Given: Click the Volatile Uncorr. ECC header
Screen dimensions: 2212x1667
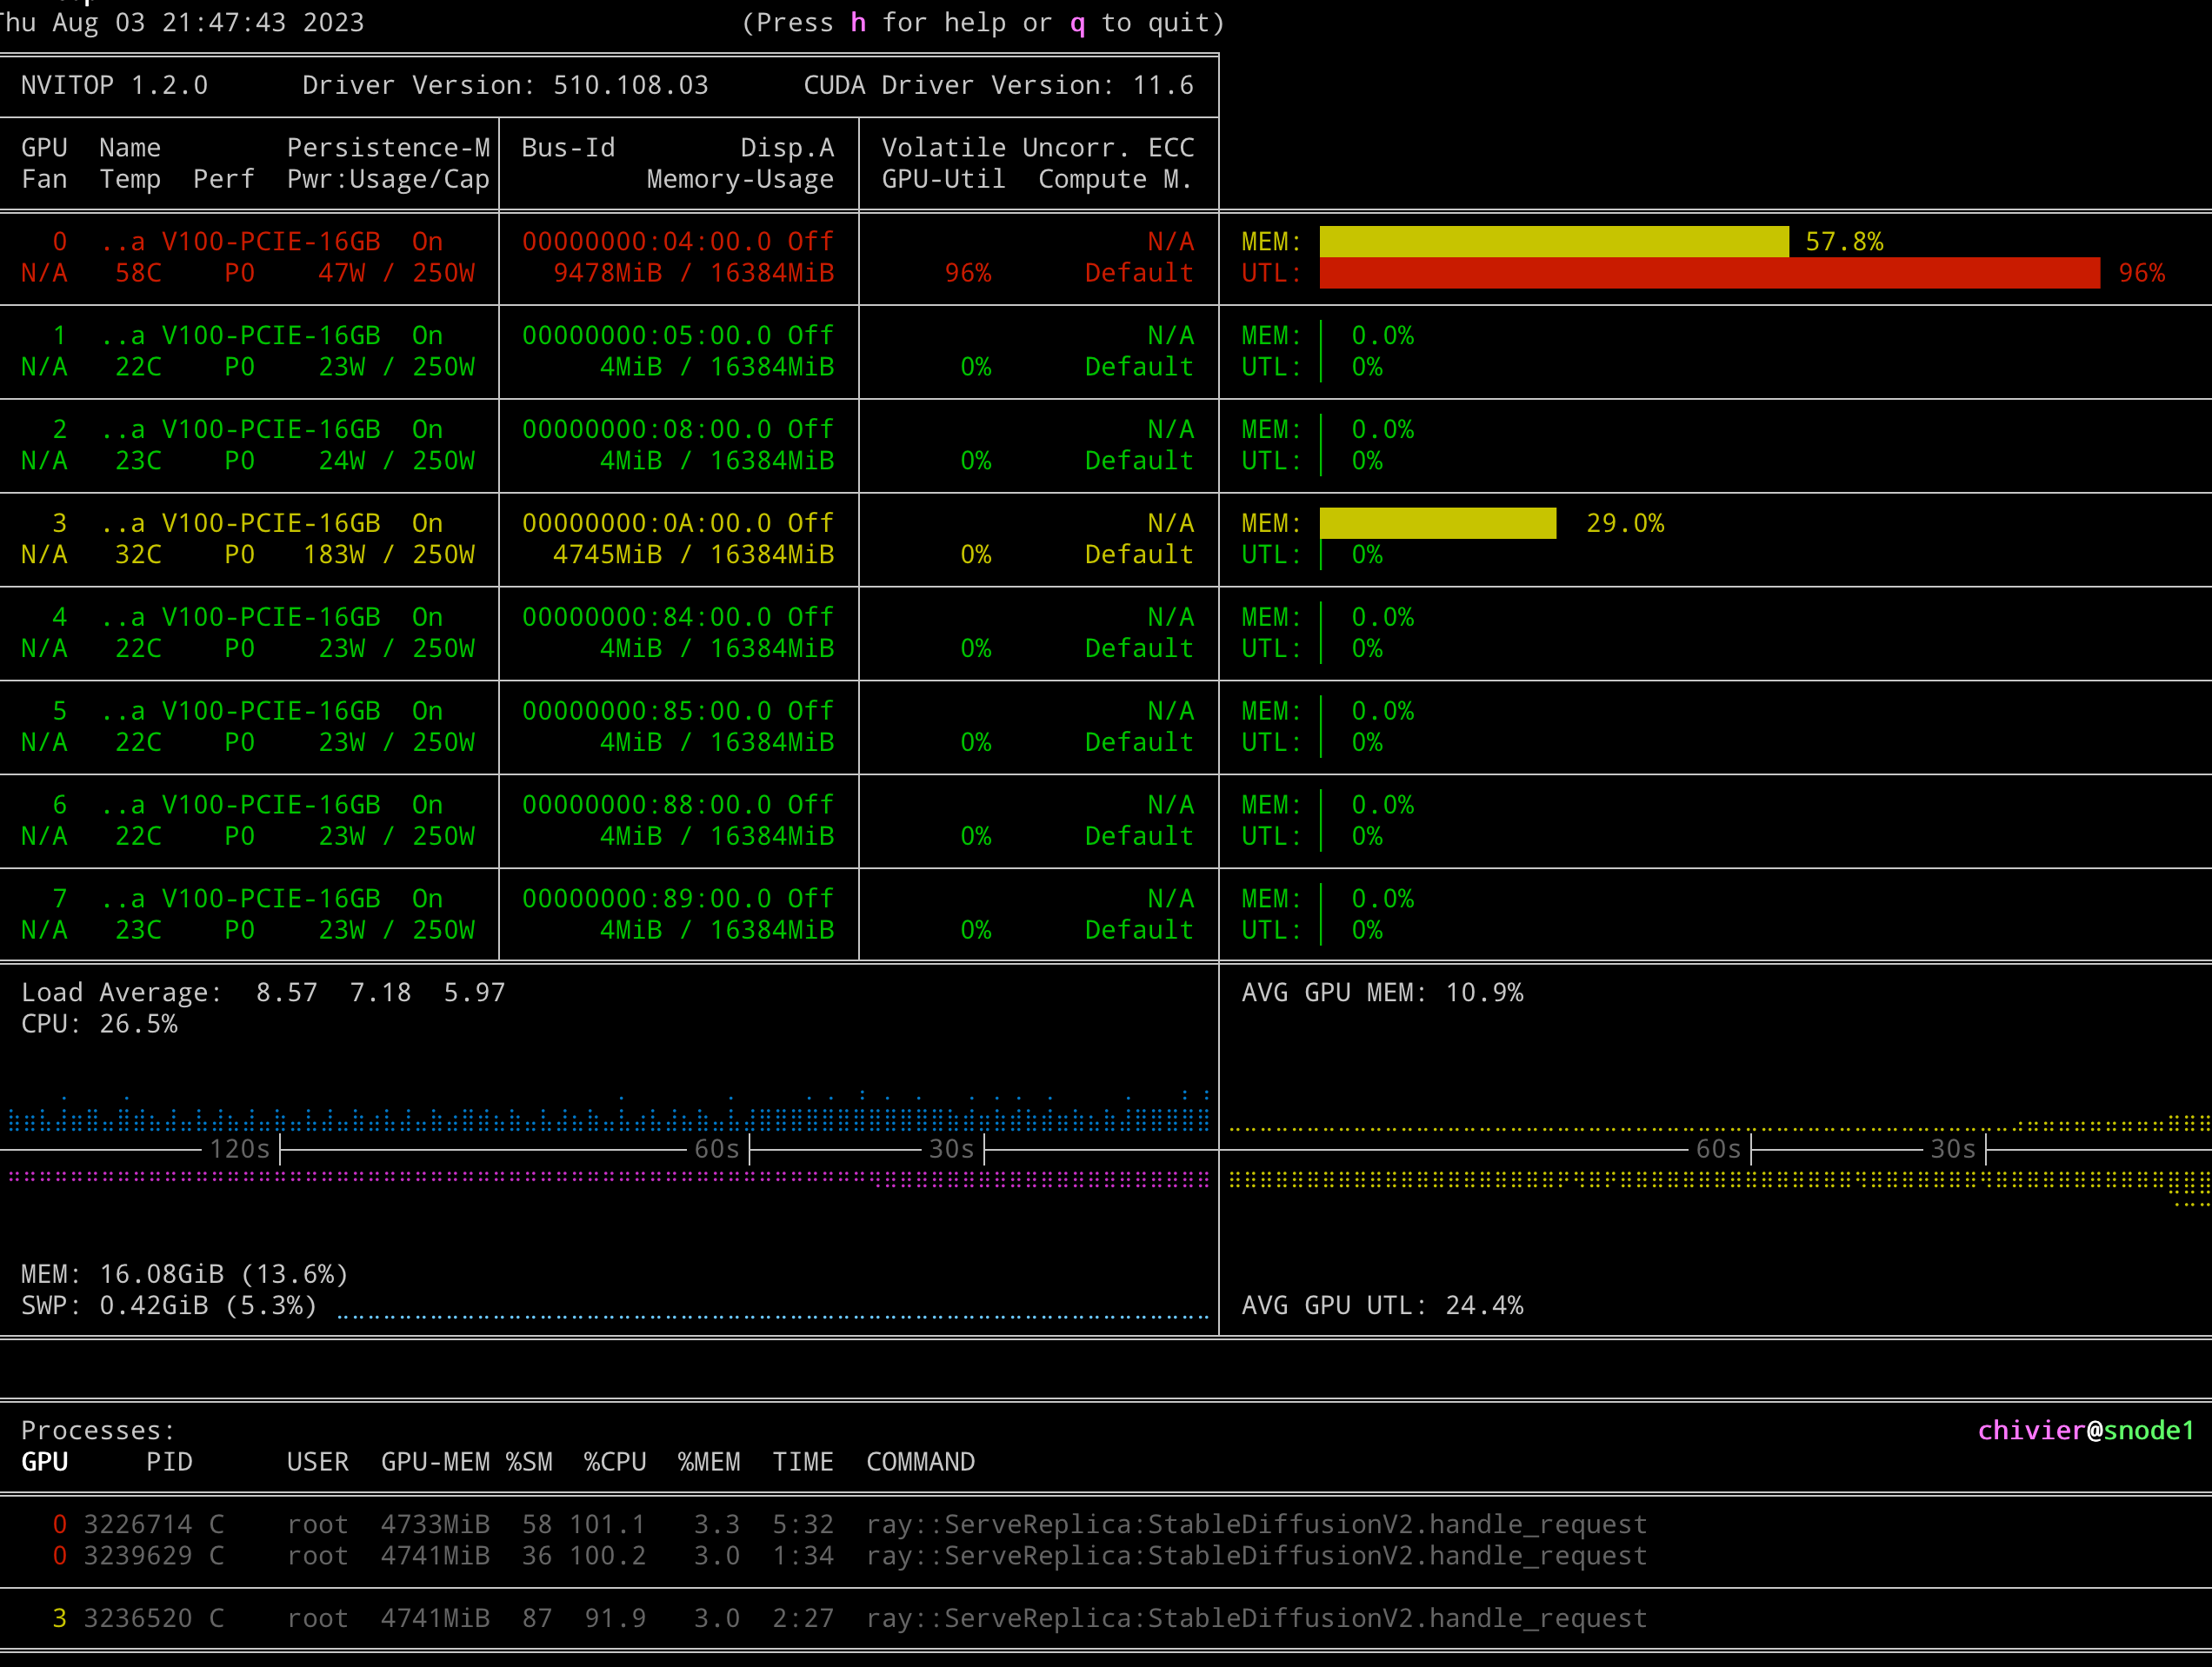Looking at the screenshot, I should pos(1038,148).
